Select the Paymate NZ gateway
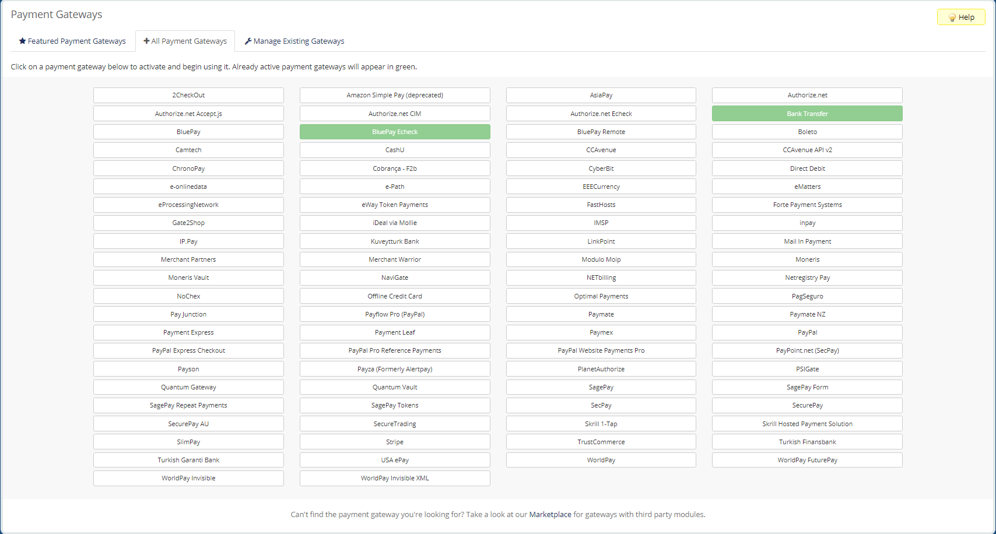996x534 pixels. tap(807, 314)
